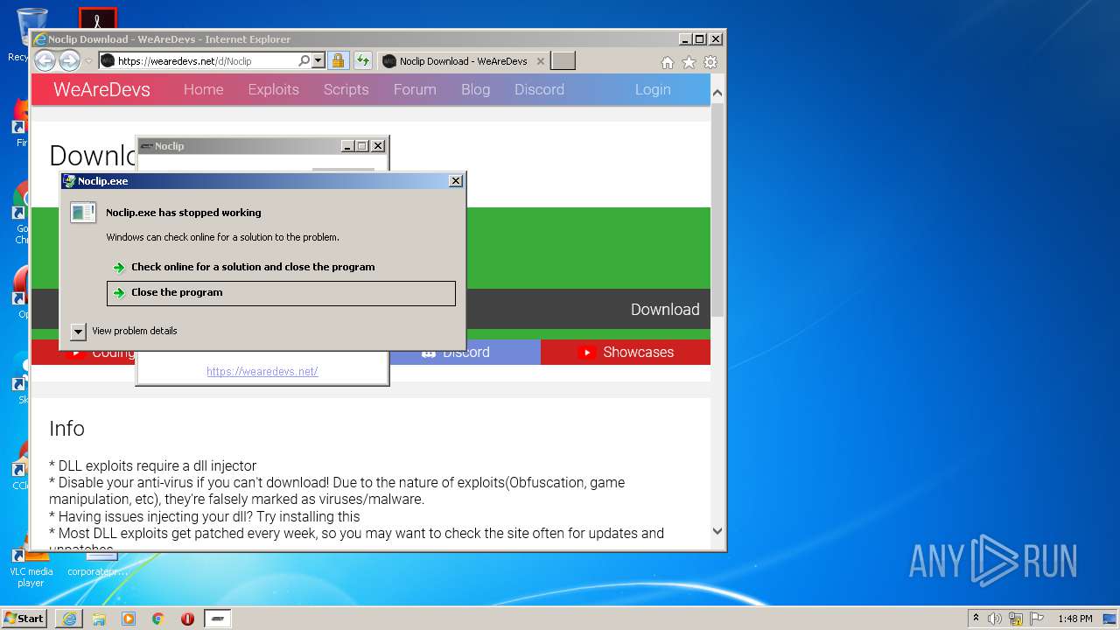This screenshot has height=630, width=1120.
Task: Open the VLC media player desktop icon
Action: click(31, 565)
